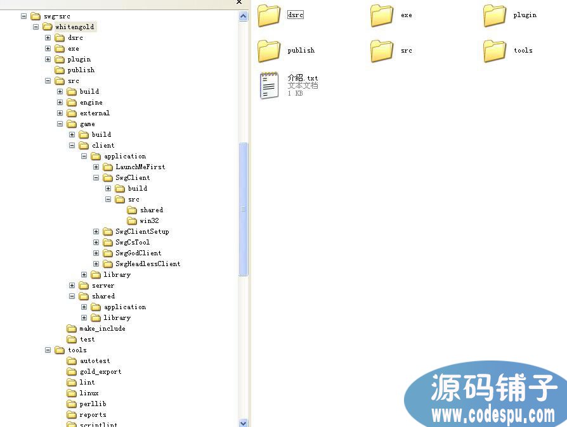Click the whitengold folder icon in tree
Viewport: 567px width, 427px height.
coord(48,27)
